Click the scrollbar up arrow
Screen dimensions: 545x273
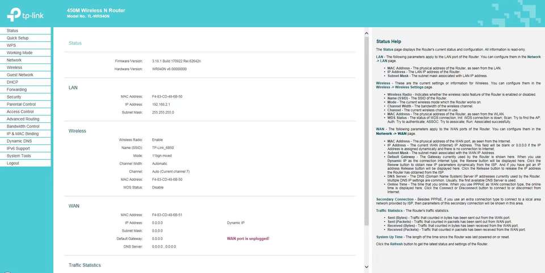[x=366, y=33]
